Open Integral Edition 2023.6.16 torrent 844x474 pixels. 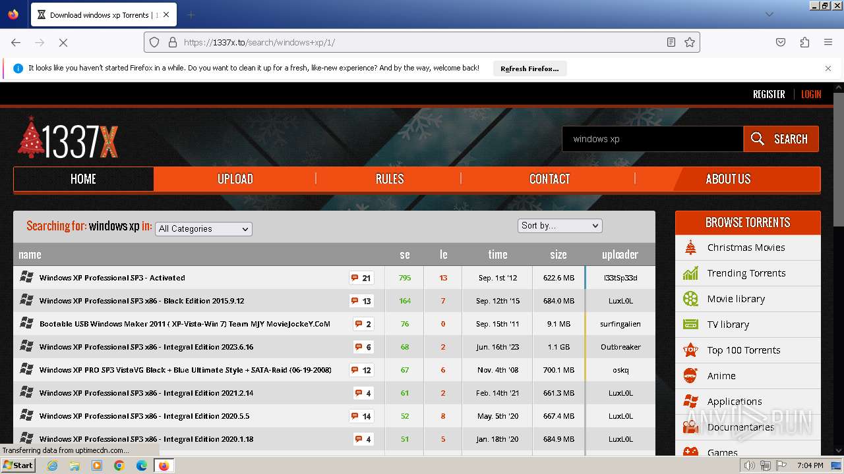(x=146, y=347)
